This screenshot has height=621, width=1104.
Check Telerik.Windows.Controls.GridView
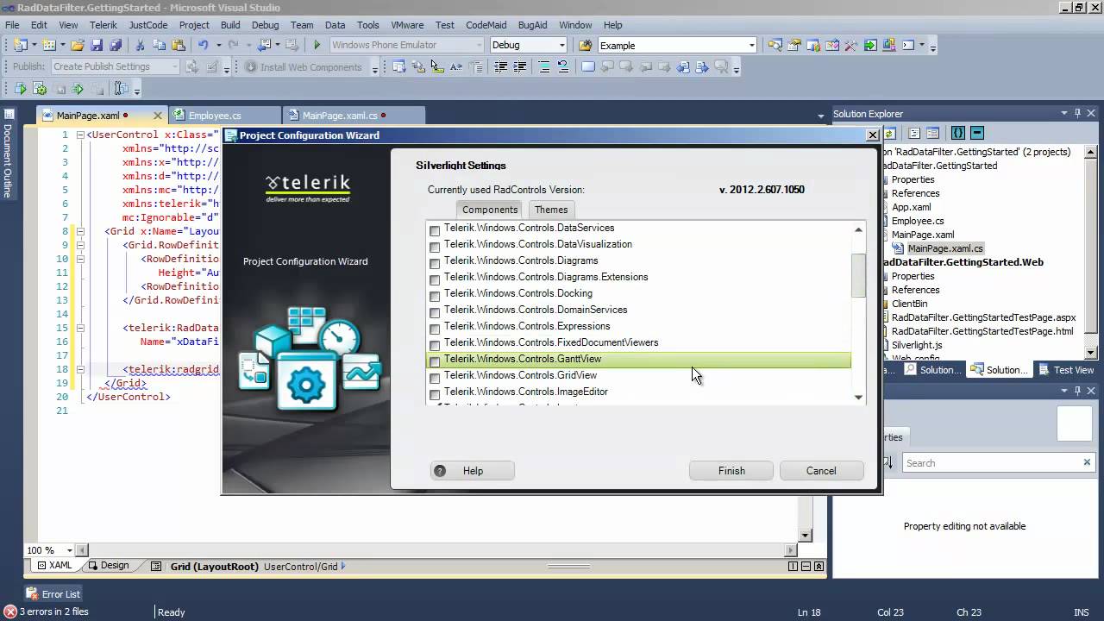(435, 377)
